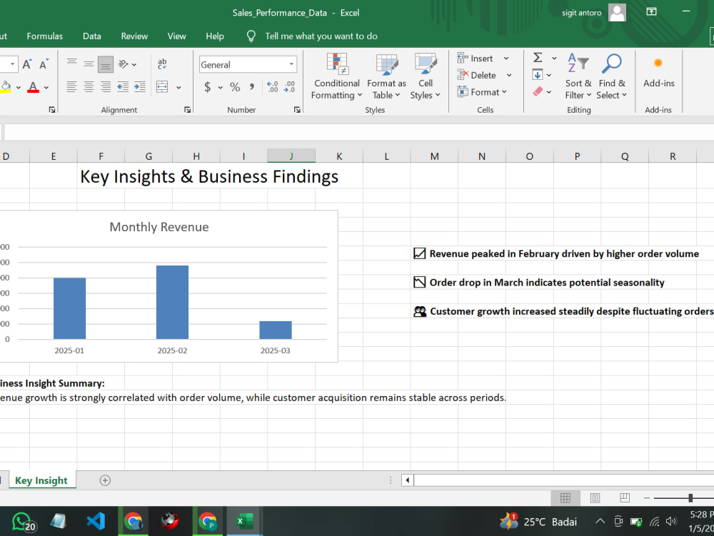Switch to the Review tab

click(134, 36)
